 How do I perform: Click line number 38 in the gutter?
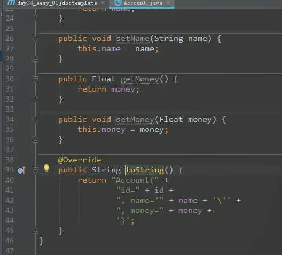tap(10, 160)
